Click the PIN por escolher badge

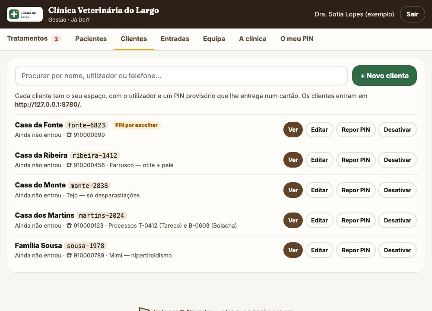click(137, 125)
